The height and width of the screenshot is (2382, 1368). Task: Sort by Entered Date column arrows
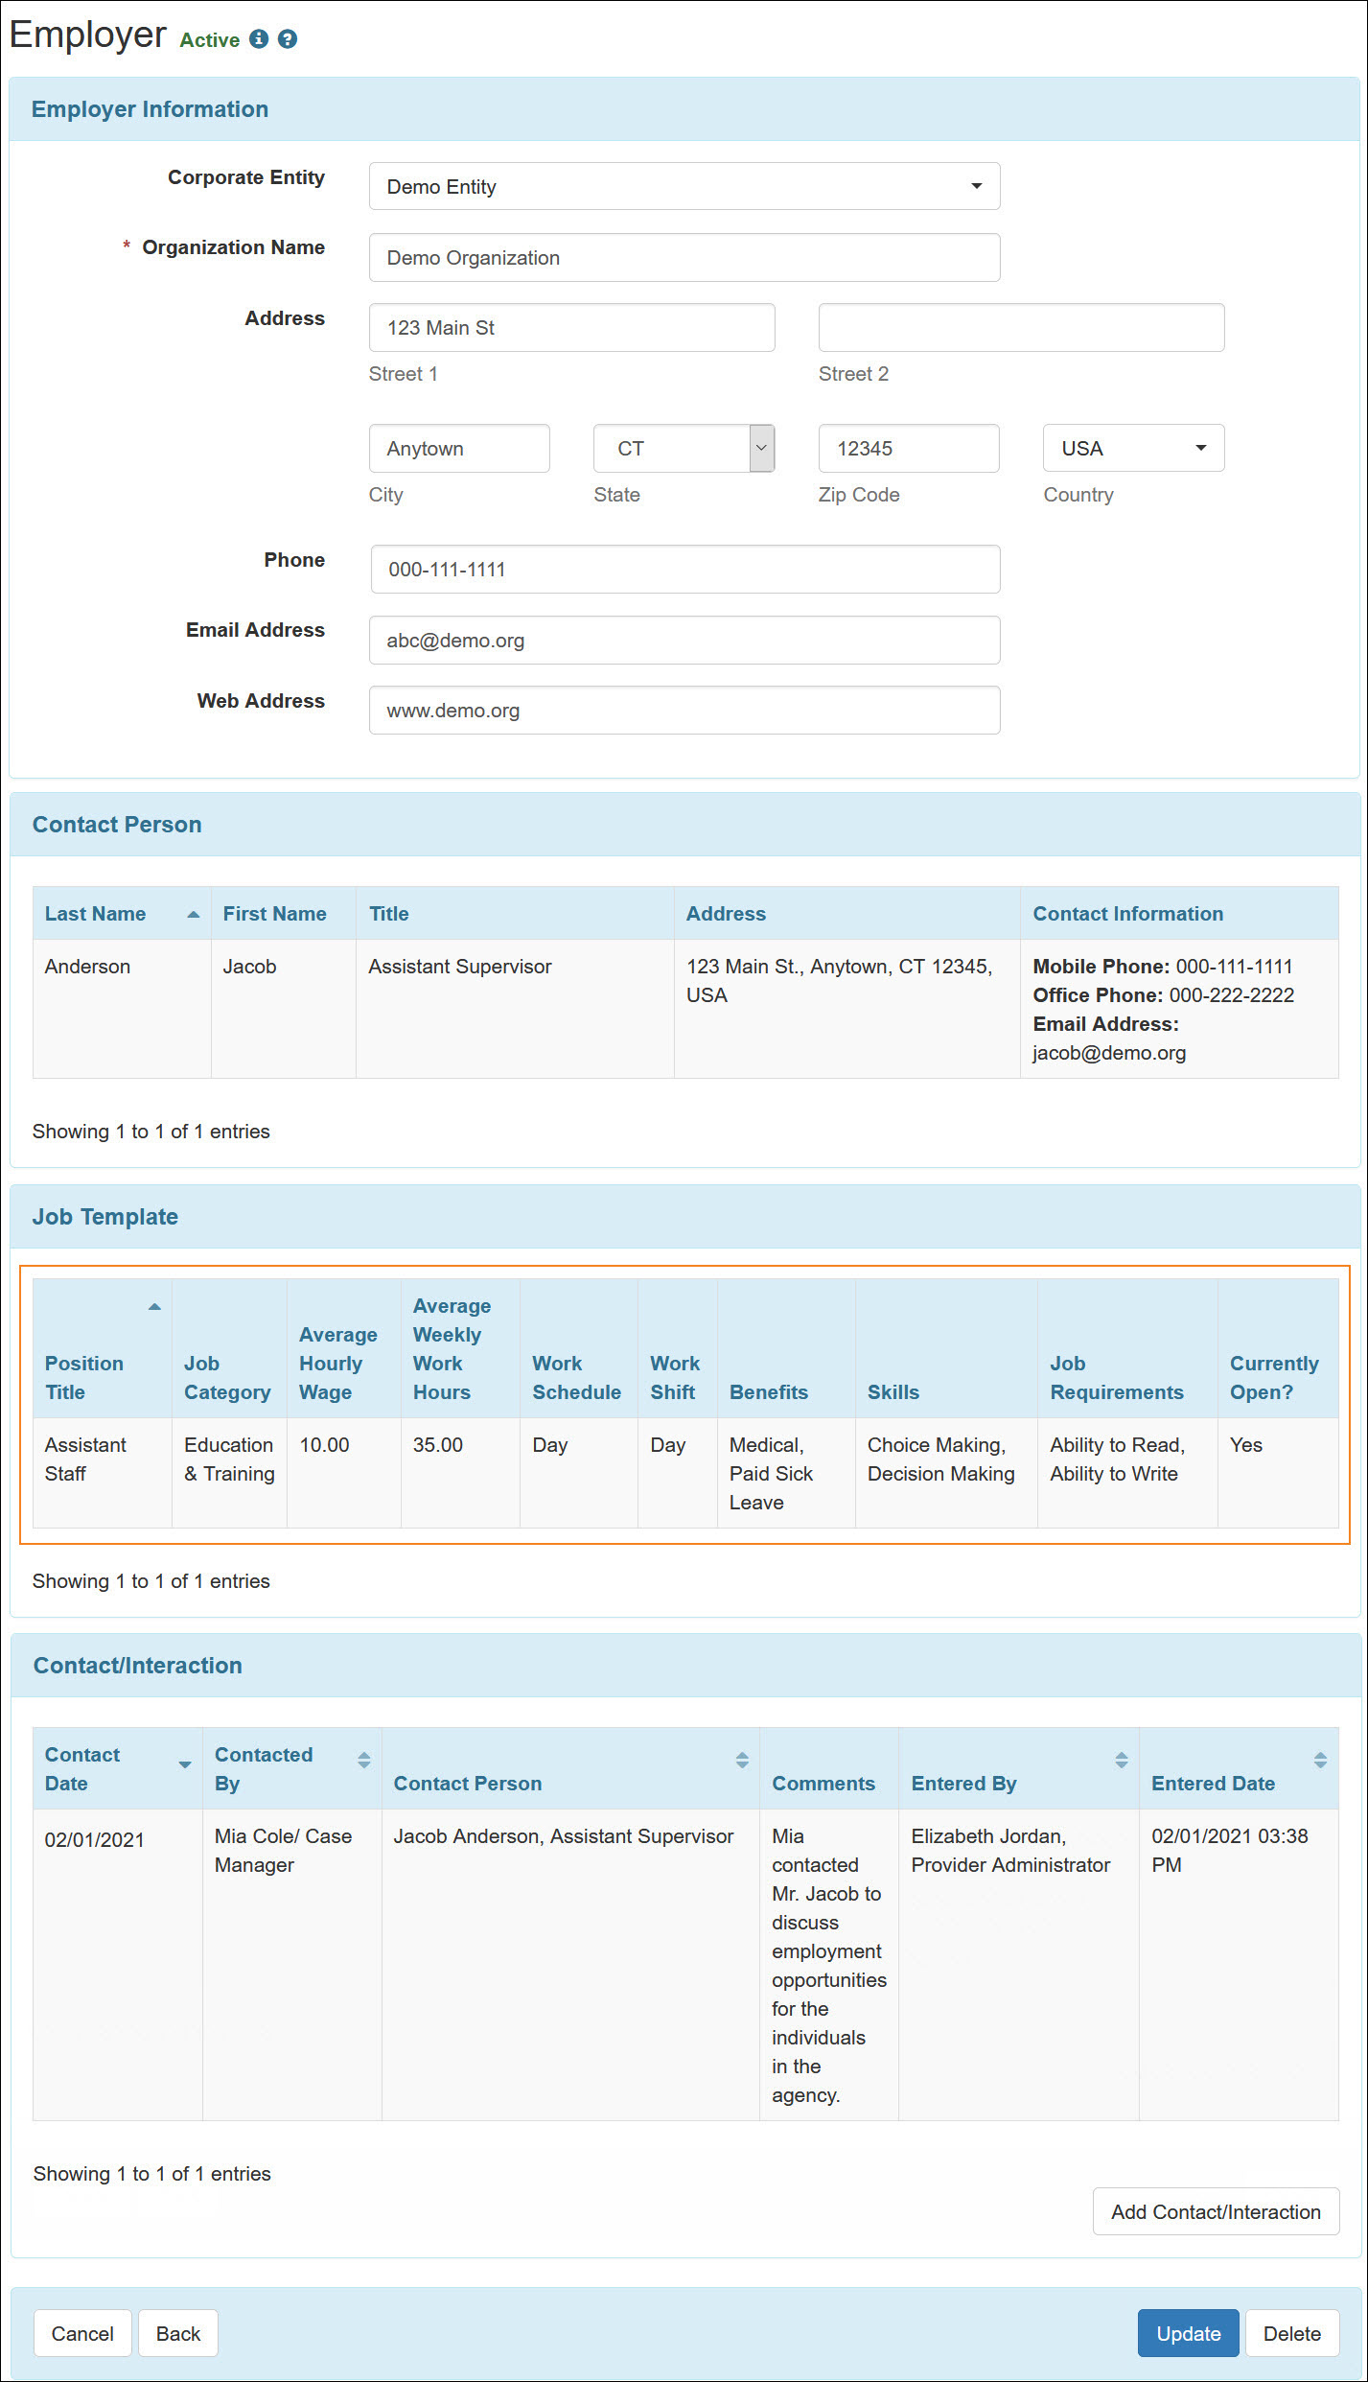click(x=1319, y=1760)
